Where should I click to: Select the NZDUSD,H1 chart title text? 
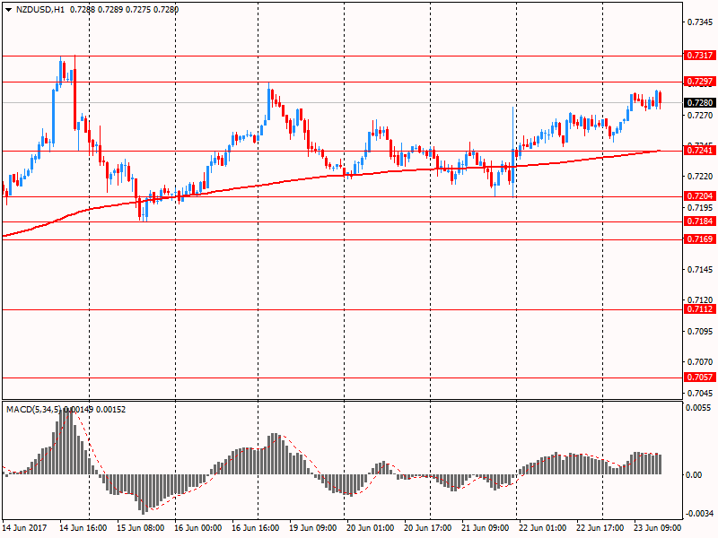(40, 9)
